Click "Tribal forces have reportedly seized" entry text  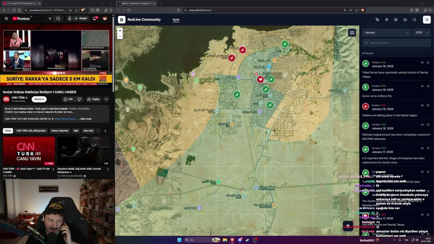click(x=395, y=75)
